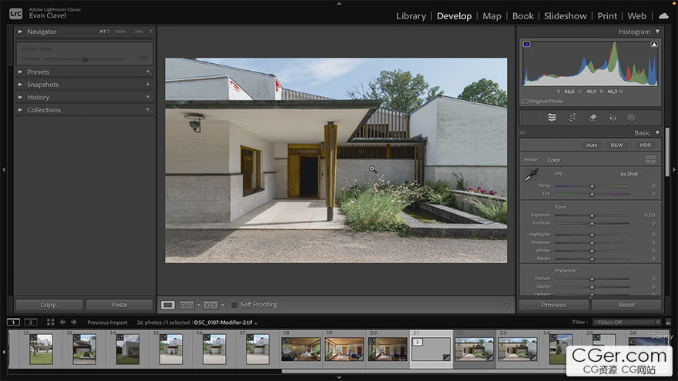This screenshot has width=678, height=381.
Task: Switch to Slideshow module
Action: tap(566, 16)
